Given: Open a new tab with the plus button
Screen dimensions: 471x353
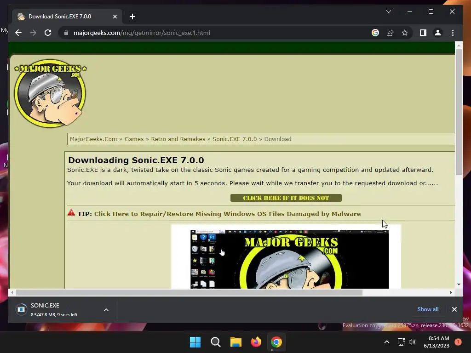Looking at the screenshot, I should (x=132, y=17).
